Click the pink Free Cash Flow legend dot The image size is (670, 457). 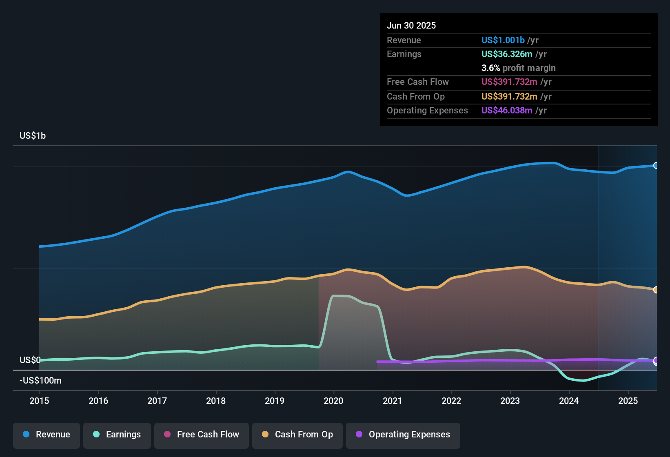[x=167, y=435]
